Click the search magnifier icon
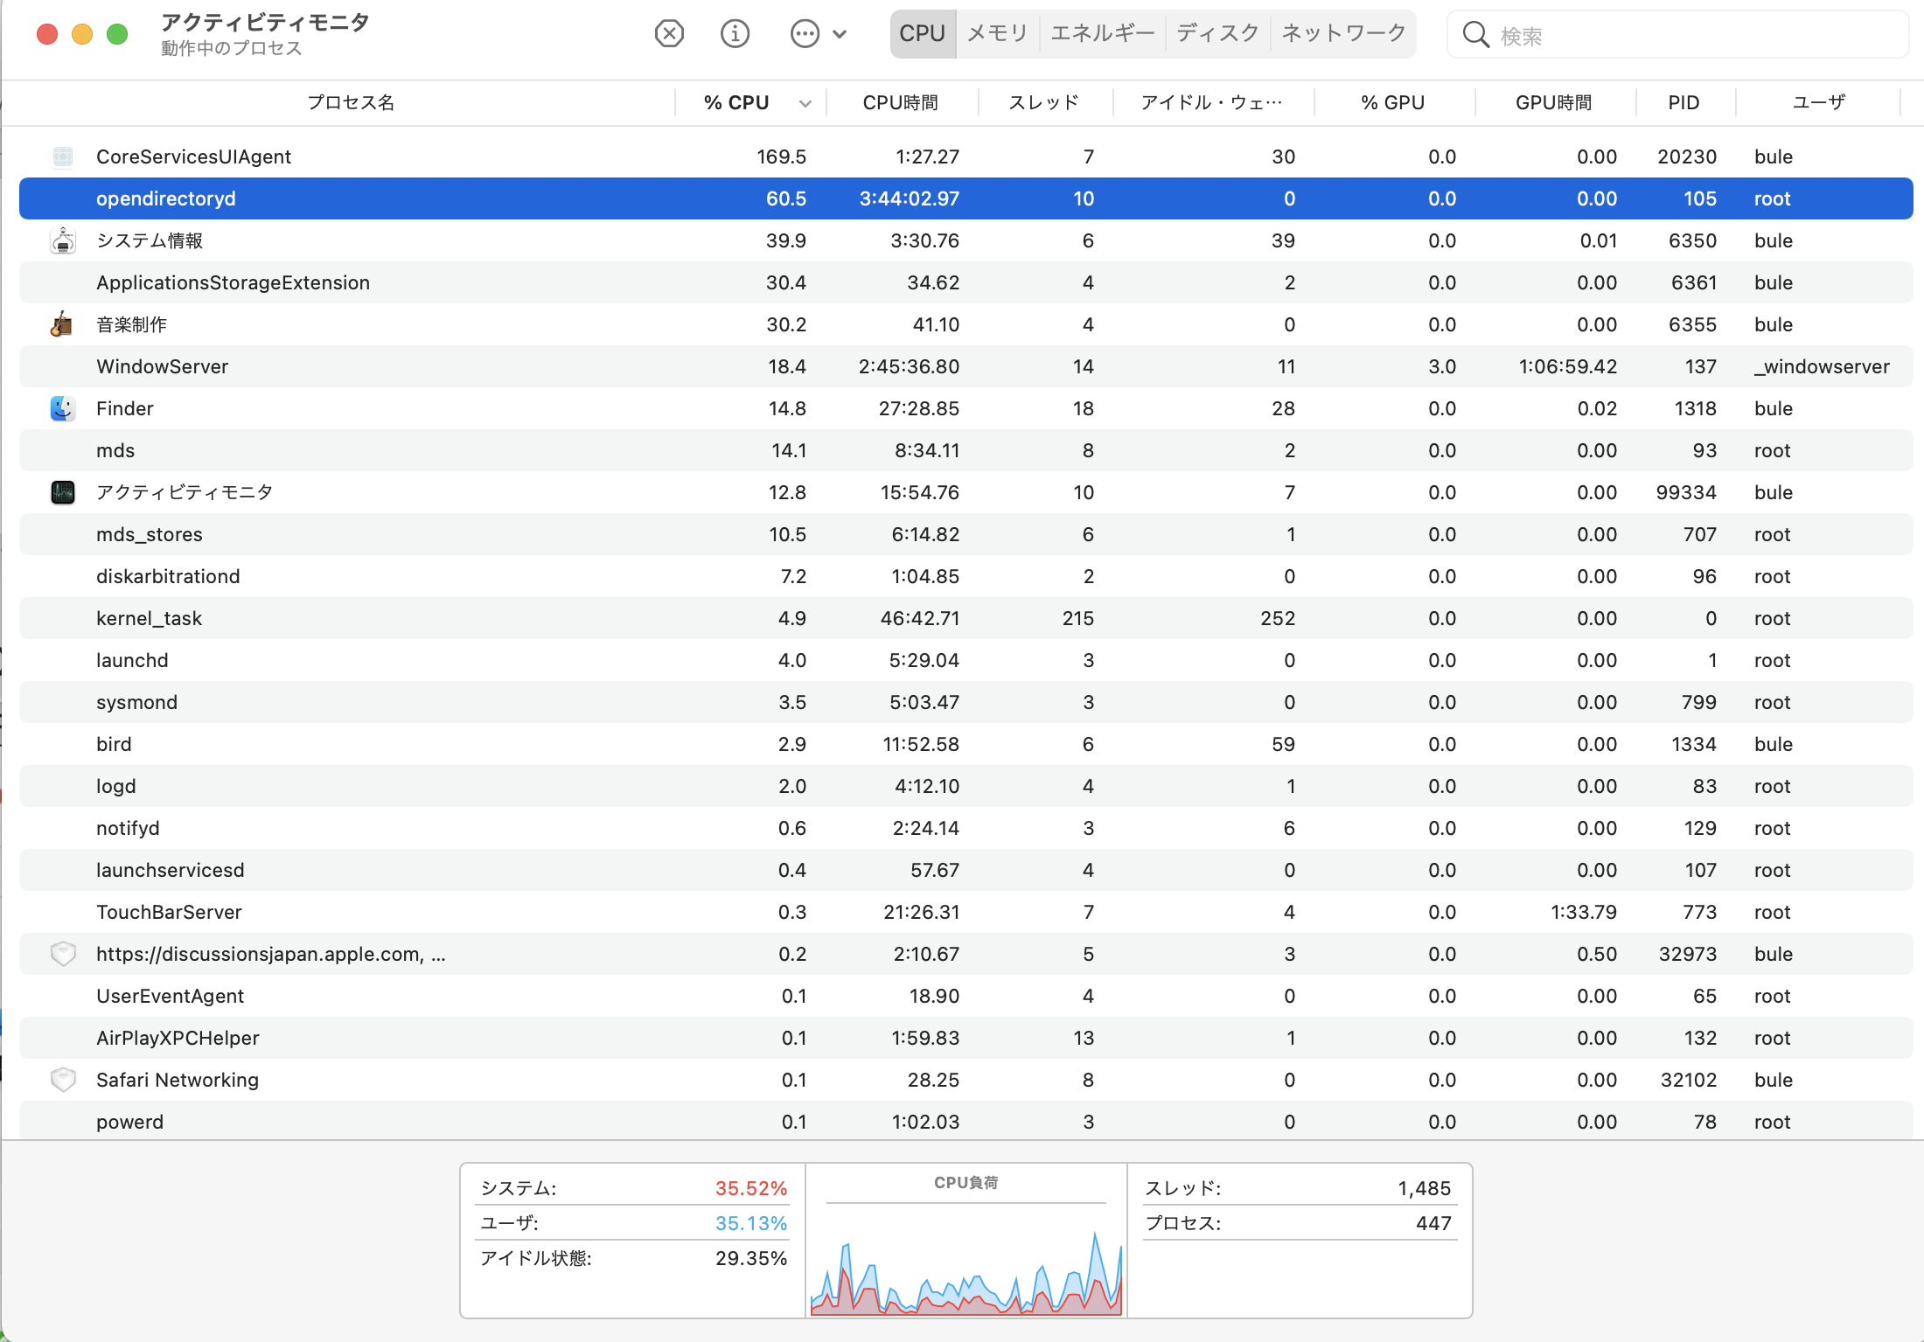This screenshot has height=1342, width=1924. coord(1475,35)
